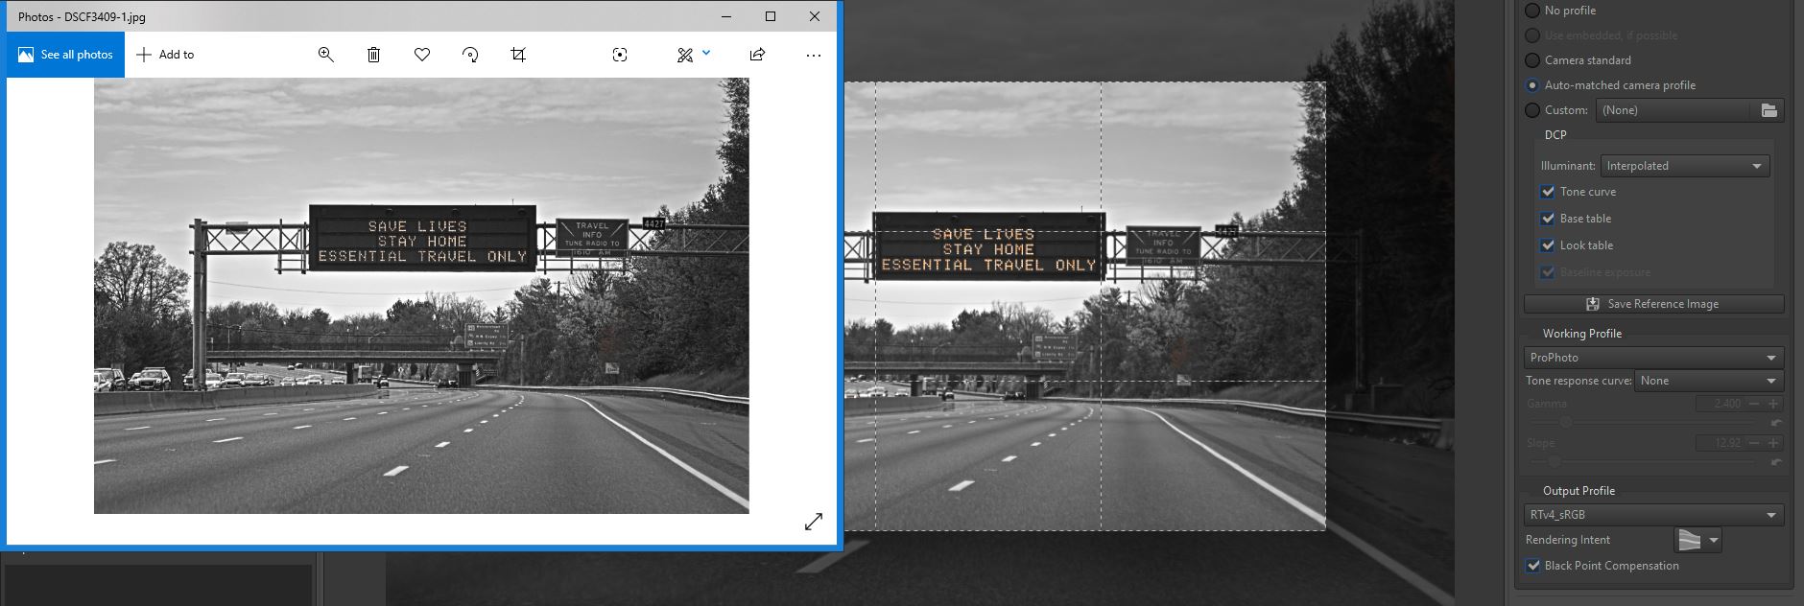The image size is (1804, 606).
Task: Select Use embedded, if possible option
Action: [1532, 35]
